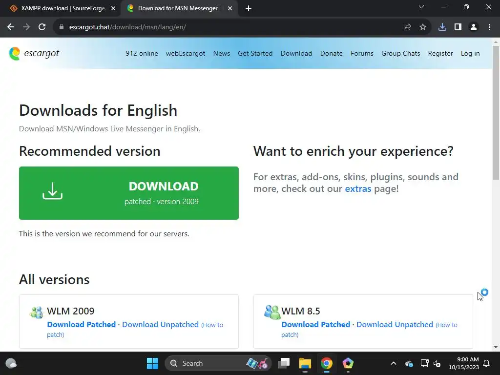Image resolution: width=500 pixels, height=375 pixels.
Task: Click the network display tray icon
Action: tap(424, 363)
